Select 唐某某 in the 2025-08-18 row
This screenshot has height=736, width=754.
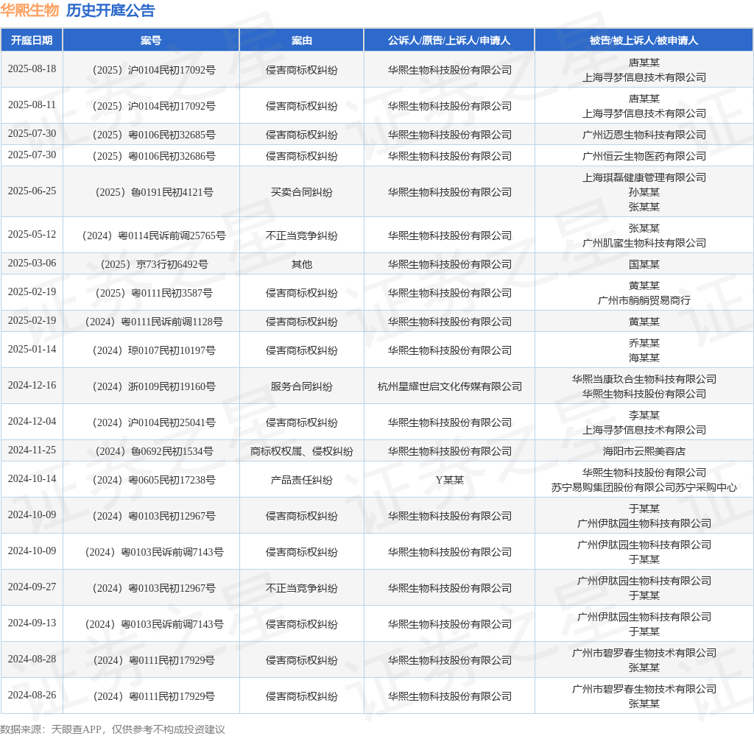(644, 63)
